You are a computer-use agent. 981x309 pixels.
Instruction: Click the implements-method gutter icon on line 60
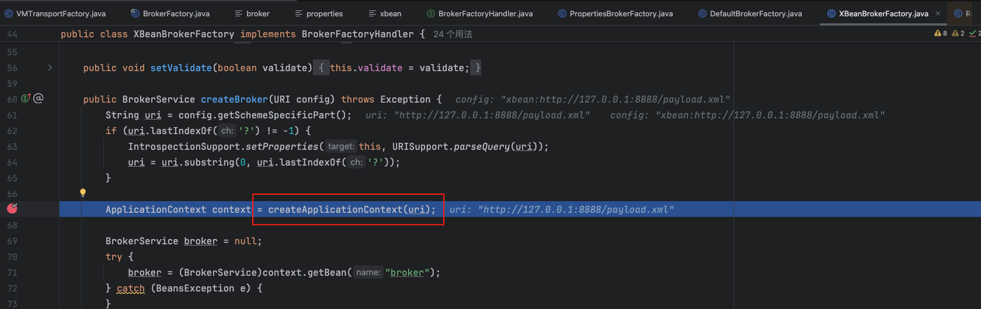tap(26, 99)
